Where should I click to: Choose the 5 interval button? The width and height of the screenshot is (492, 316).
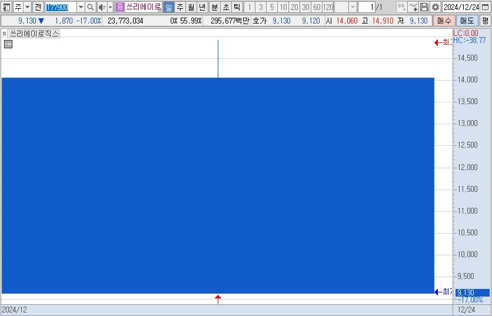click(x=272, y=7)
